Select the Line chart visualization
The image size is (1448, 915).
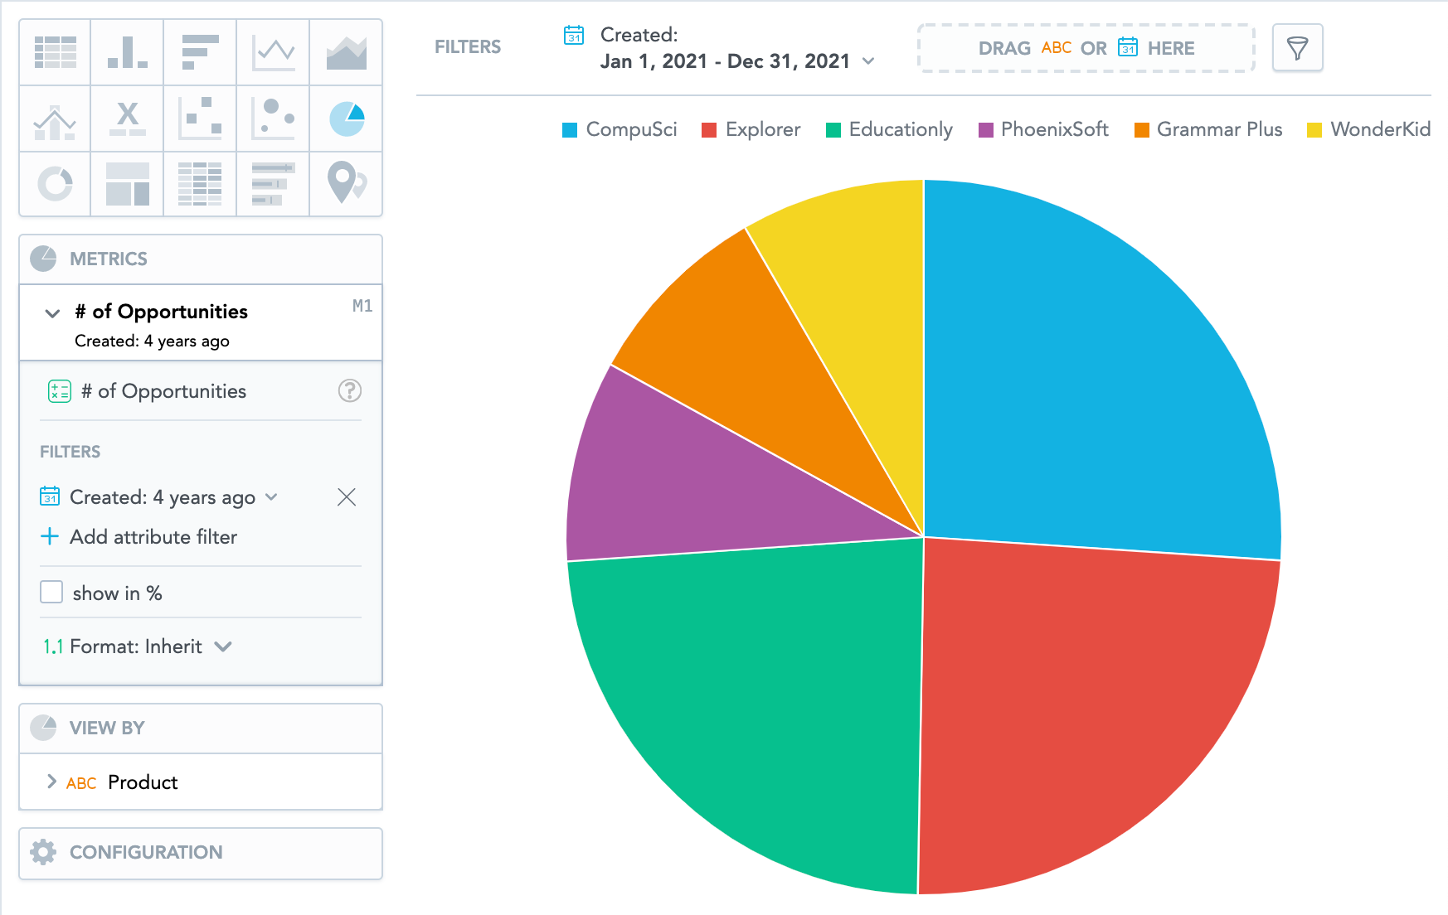click(272, 52)
